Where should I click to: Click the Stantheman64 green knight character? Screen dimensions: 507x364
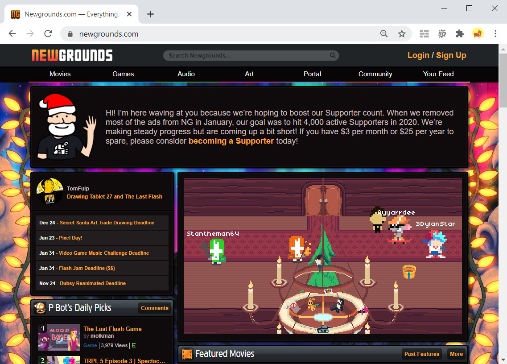[x=216, y=252]
